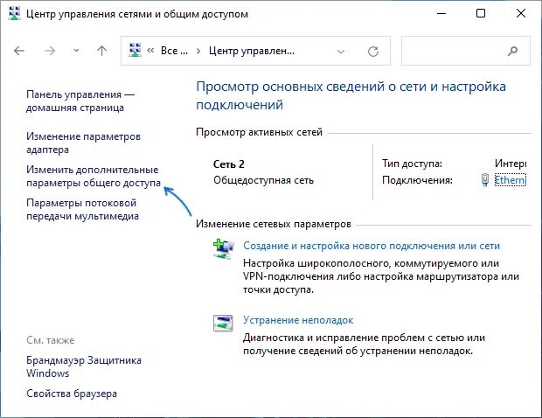Click the network icon in the address bar
The width and height of the screenshot is (542, 418).
coord(135,50)
